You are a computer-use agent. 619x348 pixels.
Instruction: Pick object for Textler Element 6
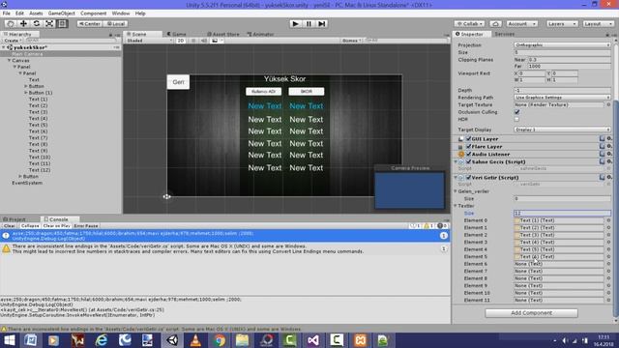[x=608, y=264]
